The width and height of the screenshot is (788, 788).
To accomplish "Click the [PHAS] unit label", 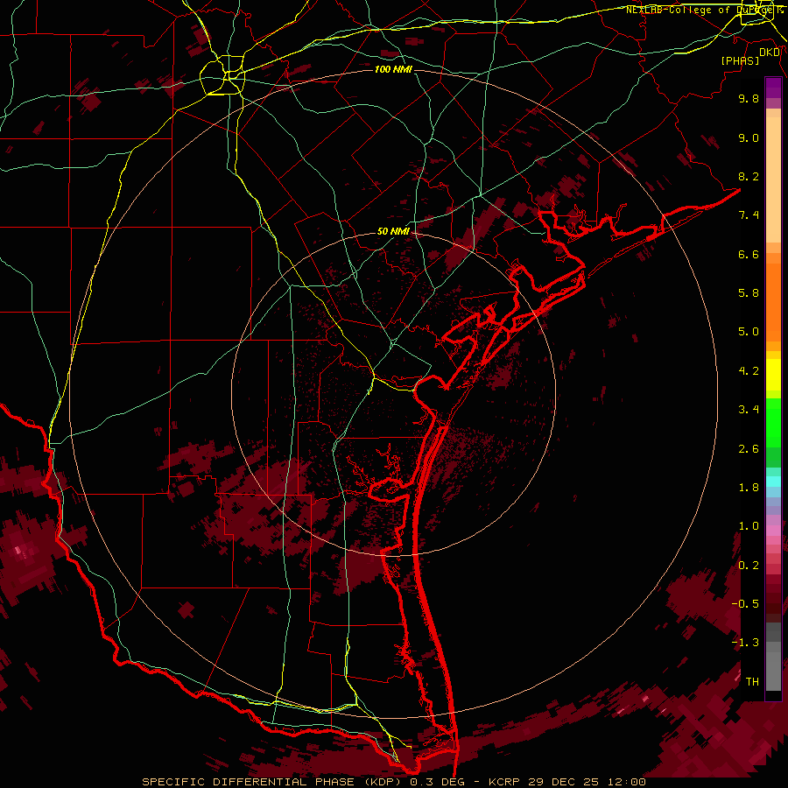I will coord(740,61).
